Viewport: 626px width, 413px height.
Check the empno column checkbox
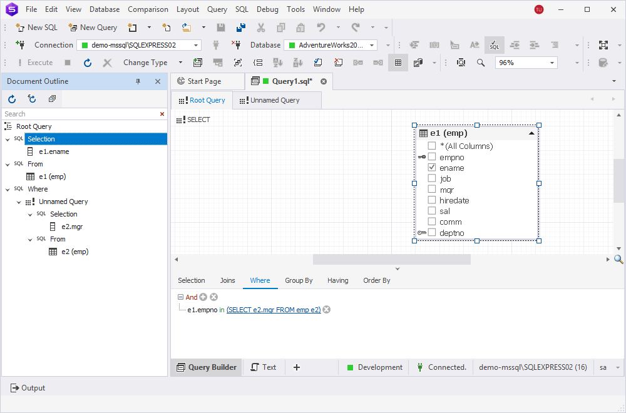[x=432, y=157]
